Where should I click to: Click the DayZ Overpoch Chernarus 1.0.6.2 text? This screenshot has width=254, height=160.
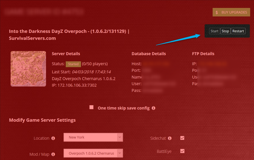pyautogui.click(x=84, y=79)
